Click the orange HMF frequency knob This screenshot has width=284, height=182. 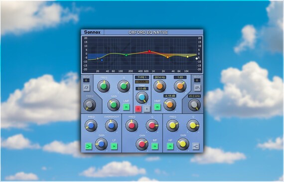click(160, 86)
